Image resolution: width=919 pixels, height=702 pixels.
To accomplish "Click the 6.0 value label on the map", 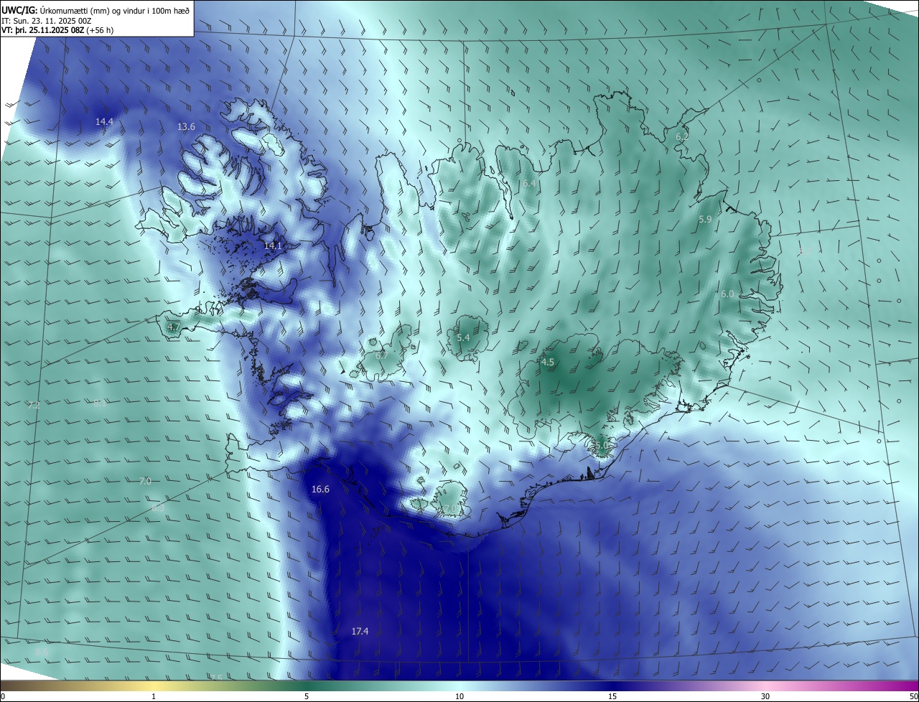I will click(727, 294).
